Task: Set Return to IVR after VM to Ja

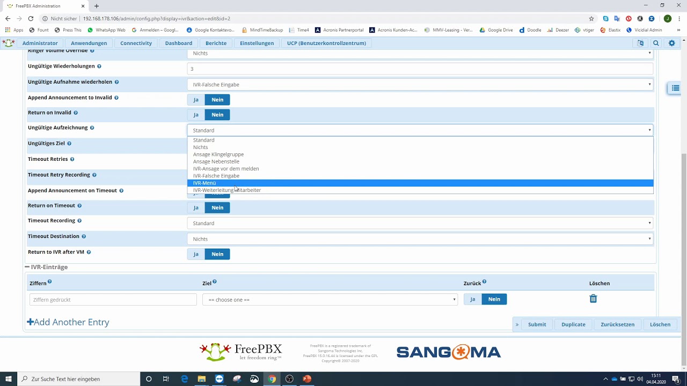Action: tap(196, 254)
